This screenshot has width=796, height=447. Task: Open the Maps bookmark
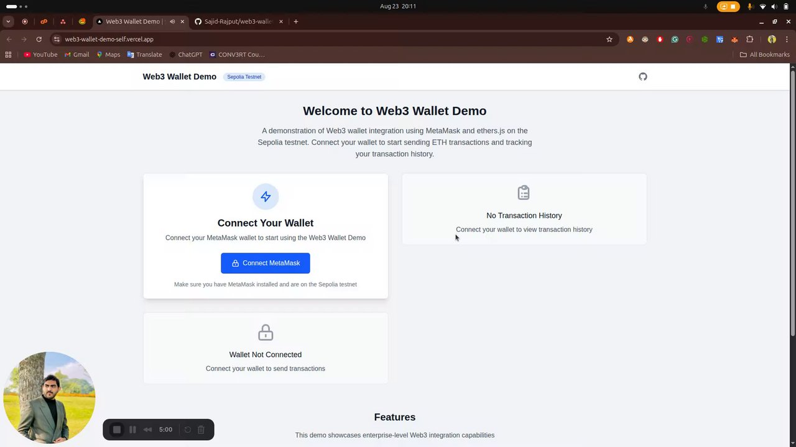pos(108,55)
